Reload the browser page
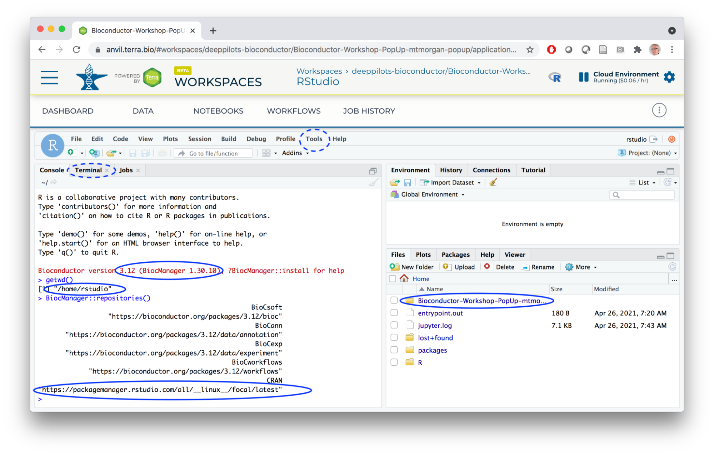The width and height of the screenshot is (714, 455). tap(76, 50)
